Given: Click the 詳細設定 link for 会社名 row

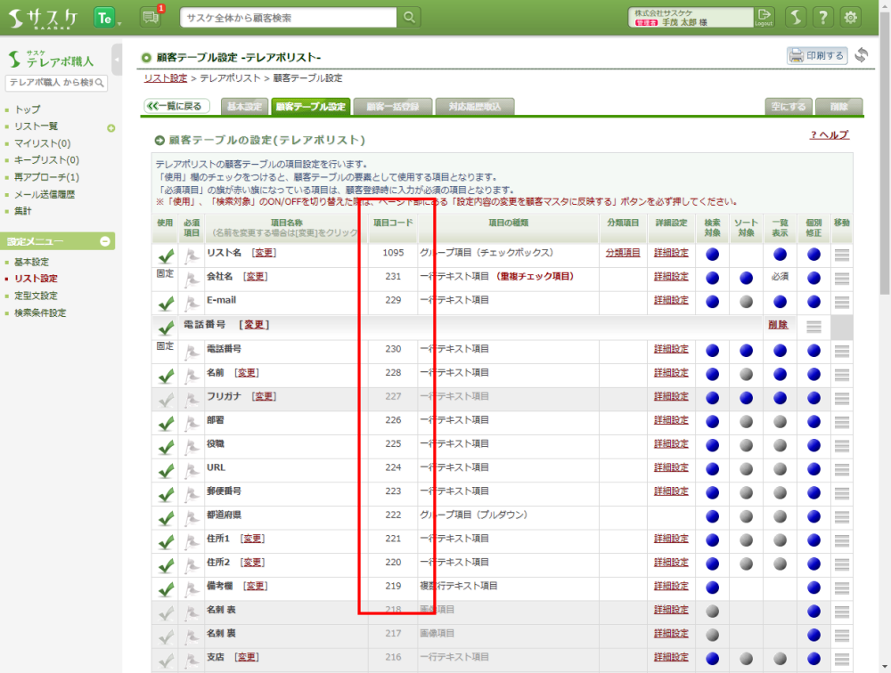Looking at the screenshot, I should (671, 277).
